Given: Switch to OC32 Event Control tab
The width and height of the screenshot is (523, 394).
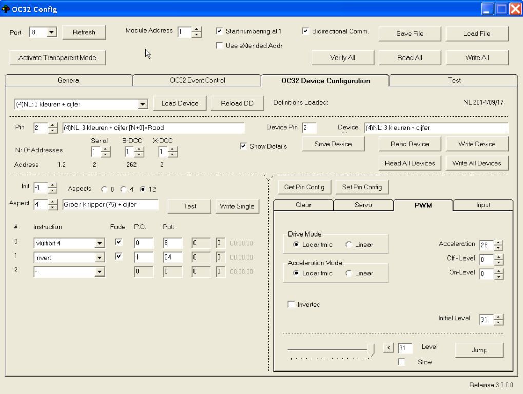Looking at the screenshot, I should 197,80.
